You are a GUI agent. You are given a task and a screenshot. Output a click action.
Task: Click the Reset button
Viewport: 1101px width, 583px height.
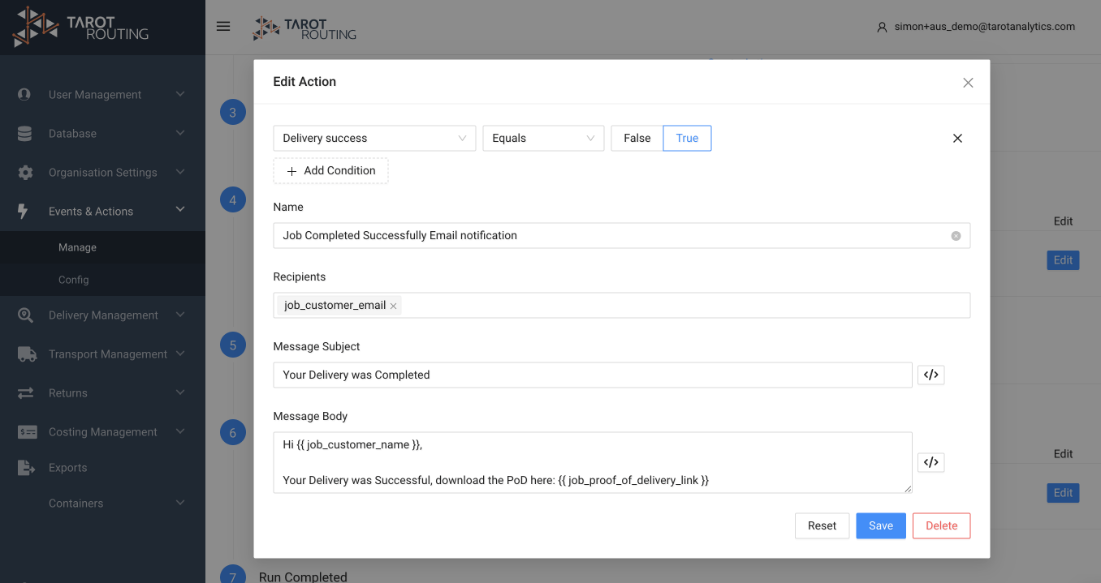tap(822, 525)
